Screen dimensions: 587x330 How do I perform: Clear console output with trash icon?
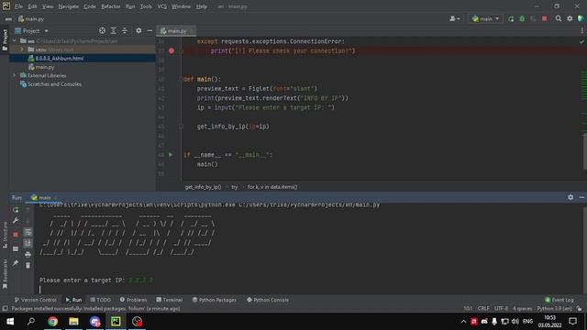(x=28, y=265)
